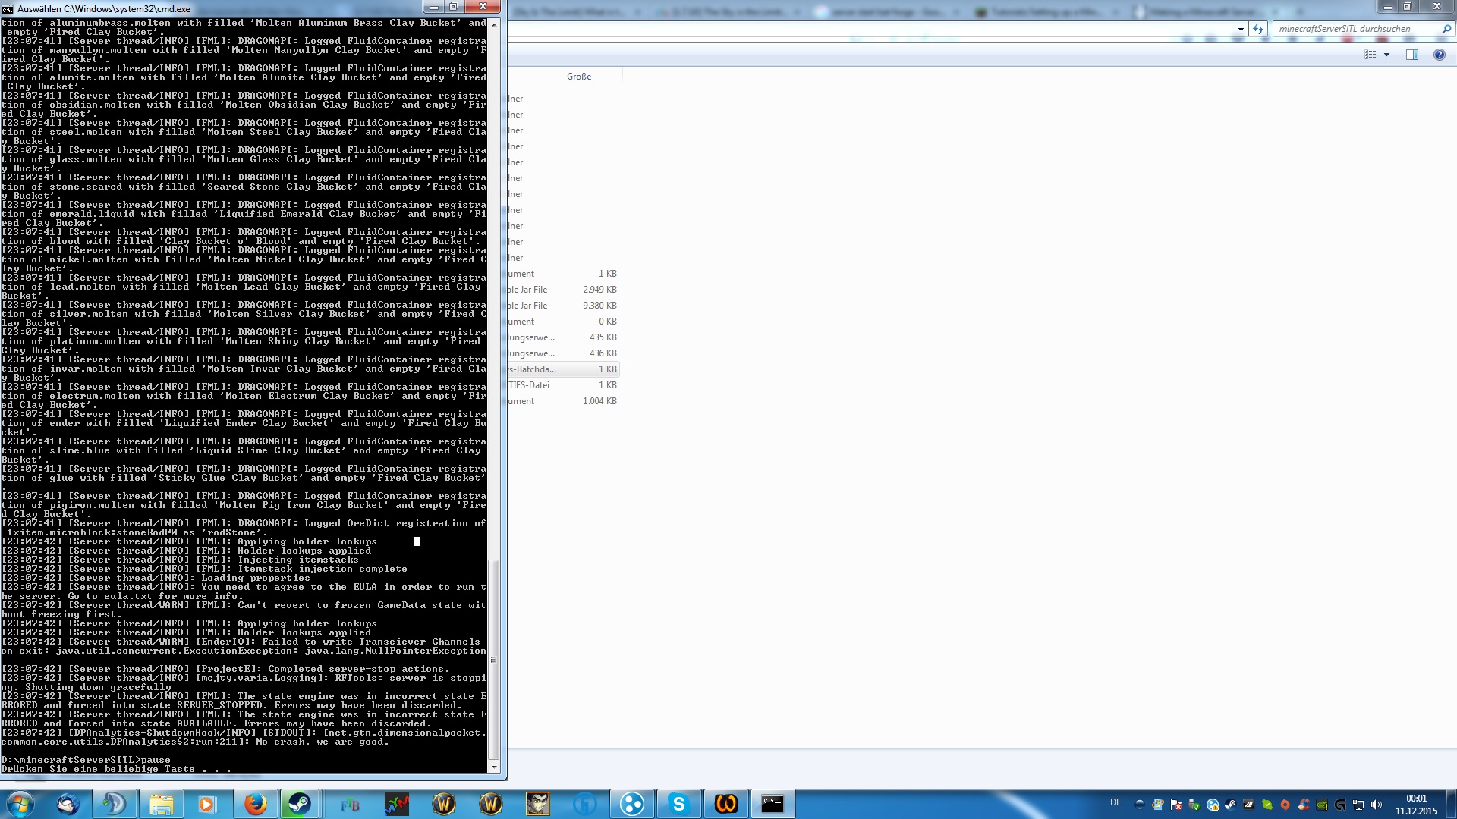The image size is (1457, 819).
Task: Expand the view options dropdown arrow
Action: [1386, 55]
